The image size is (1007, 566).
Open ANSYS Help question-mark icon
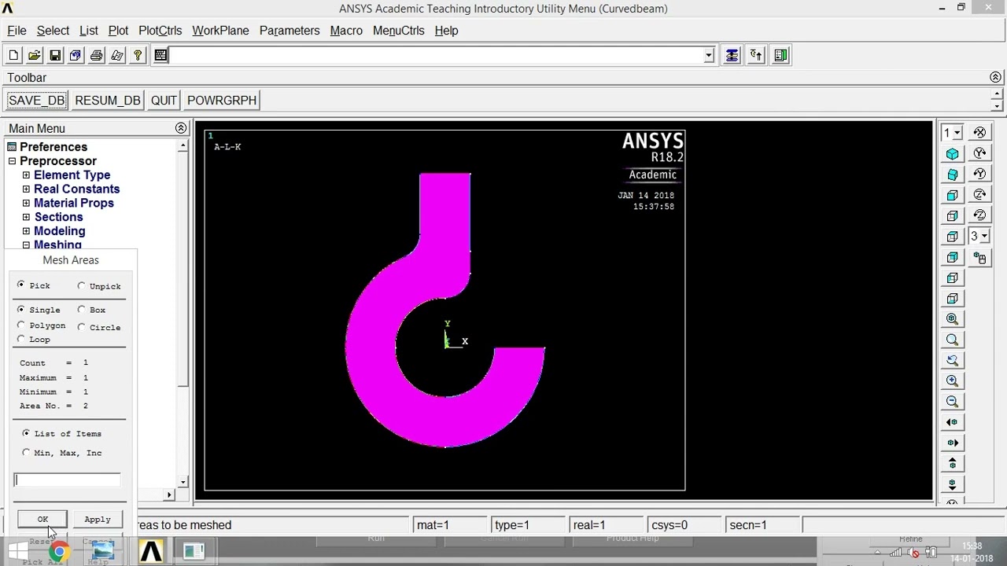pos(138,55)
